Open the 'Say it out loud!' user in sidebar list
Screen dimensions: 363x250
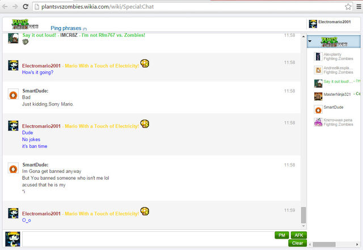(337, 83)
